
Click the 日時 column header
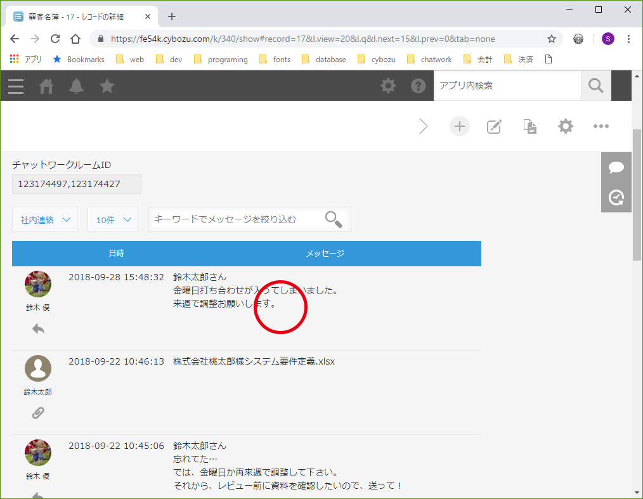[x=117, y=254]
